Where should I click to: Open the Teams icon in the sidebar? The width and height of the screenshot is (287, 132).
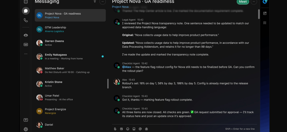(x=26, y=35)
